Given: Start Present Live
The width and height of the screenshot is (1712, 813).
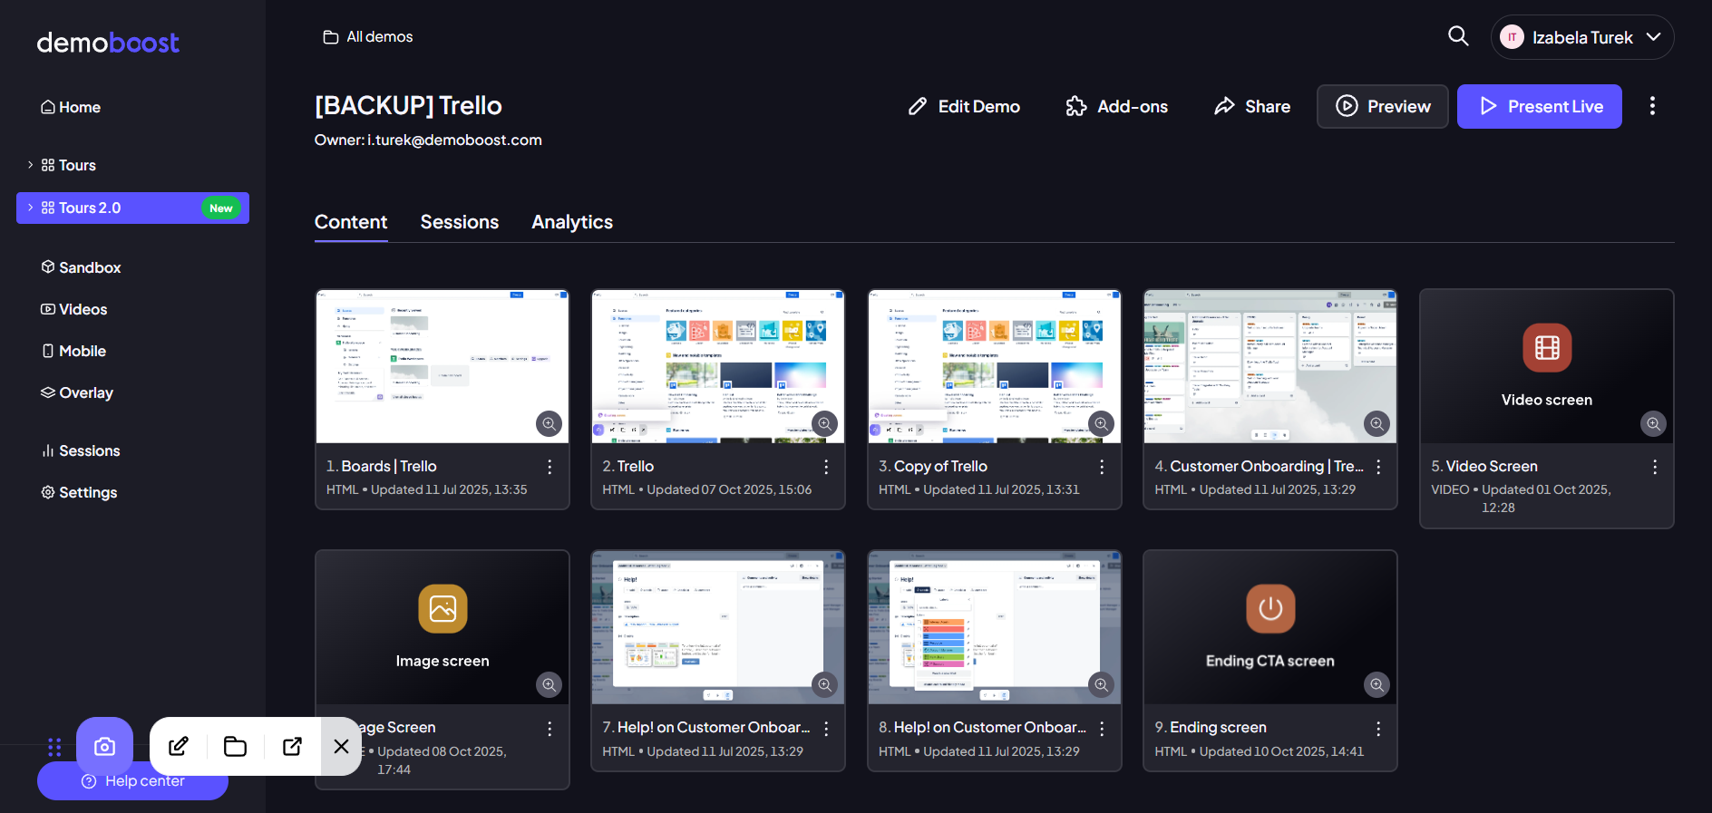Looking at the screenshot, I should pos(1539,106).
